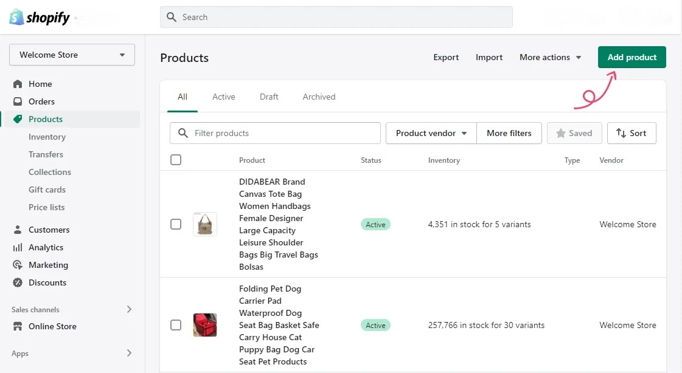Click the Add product button

(632, 57)
